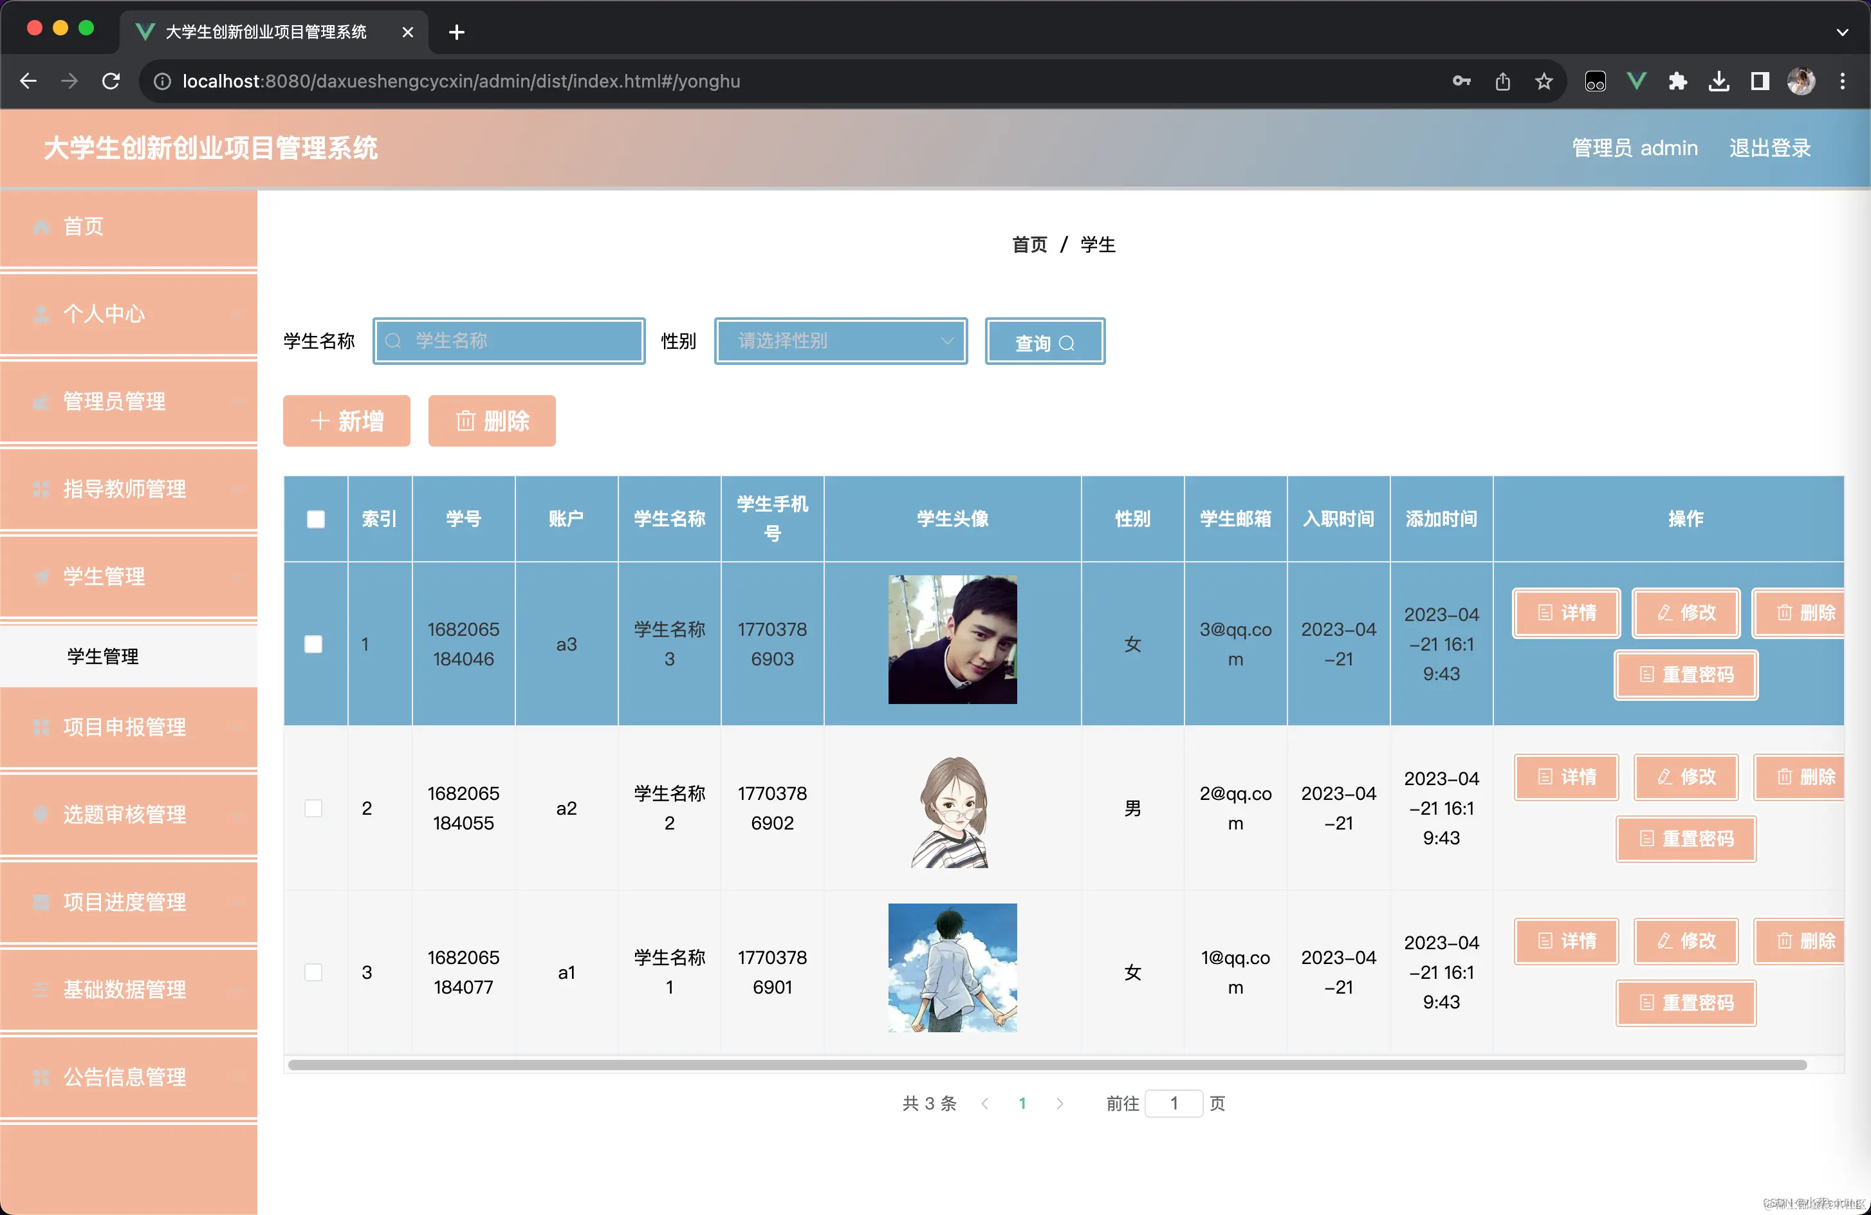Click the browser reload icon

[x=111, y=81]
